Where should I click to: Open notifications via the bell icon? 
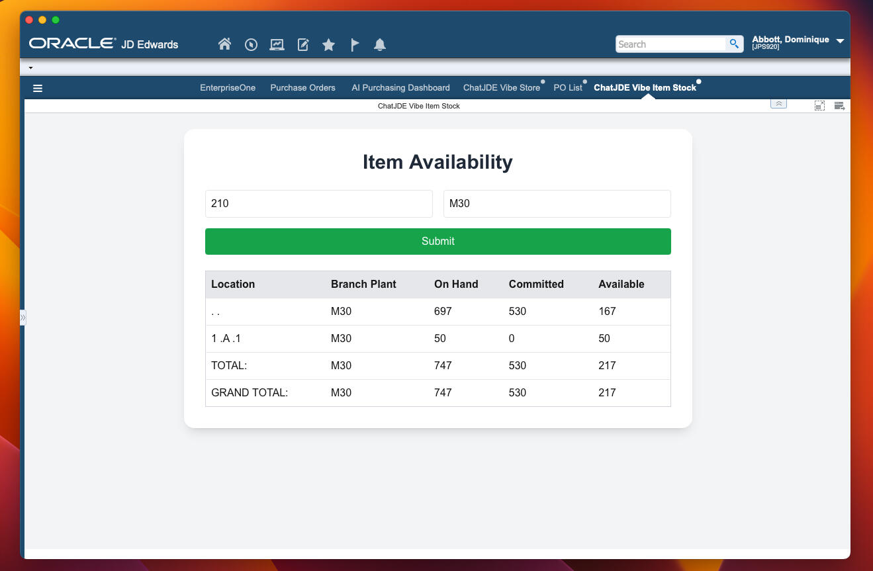(380, 44)
